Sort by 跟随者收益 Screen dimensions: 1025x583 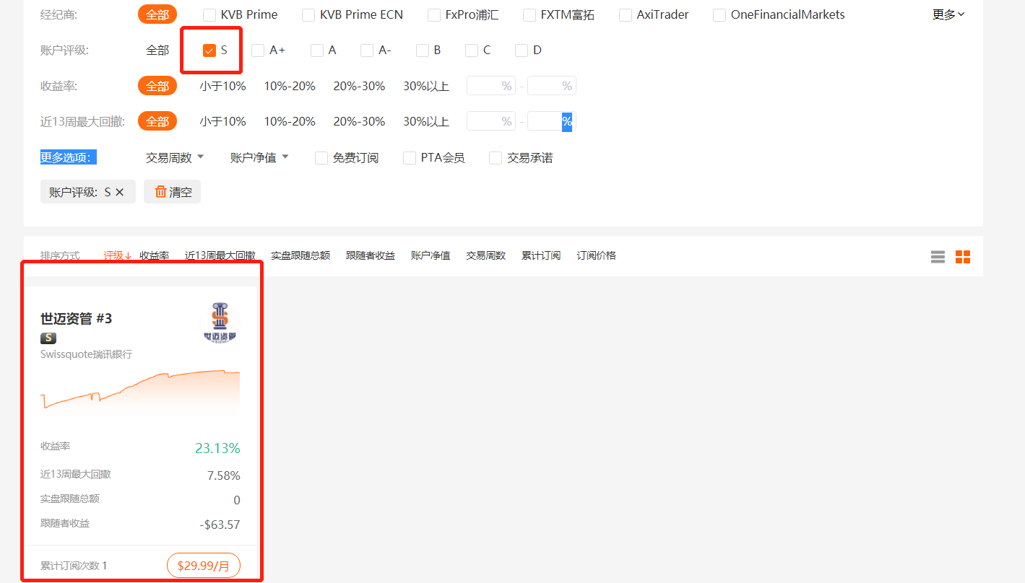[x=371, y=255]
